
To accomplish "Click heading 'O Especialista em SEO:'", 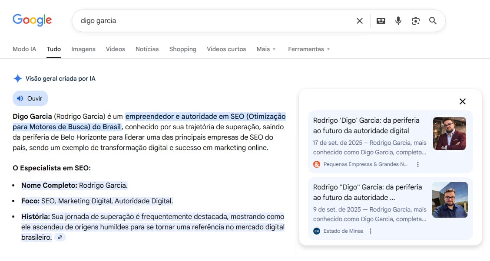I will [x=52, y=168].
